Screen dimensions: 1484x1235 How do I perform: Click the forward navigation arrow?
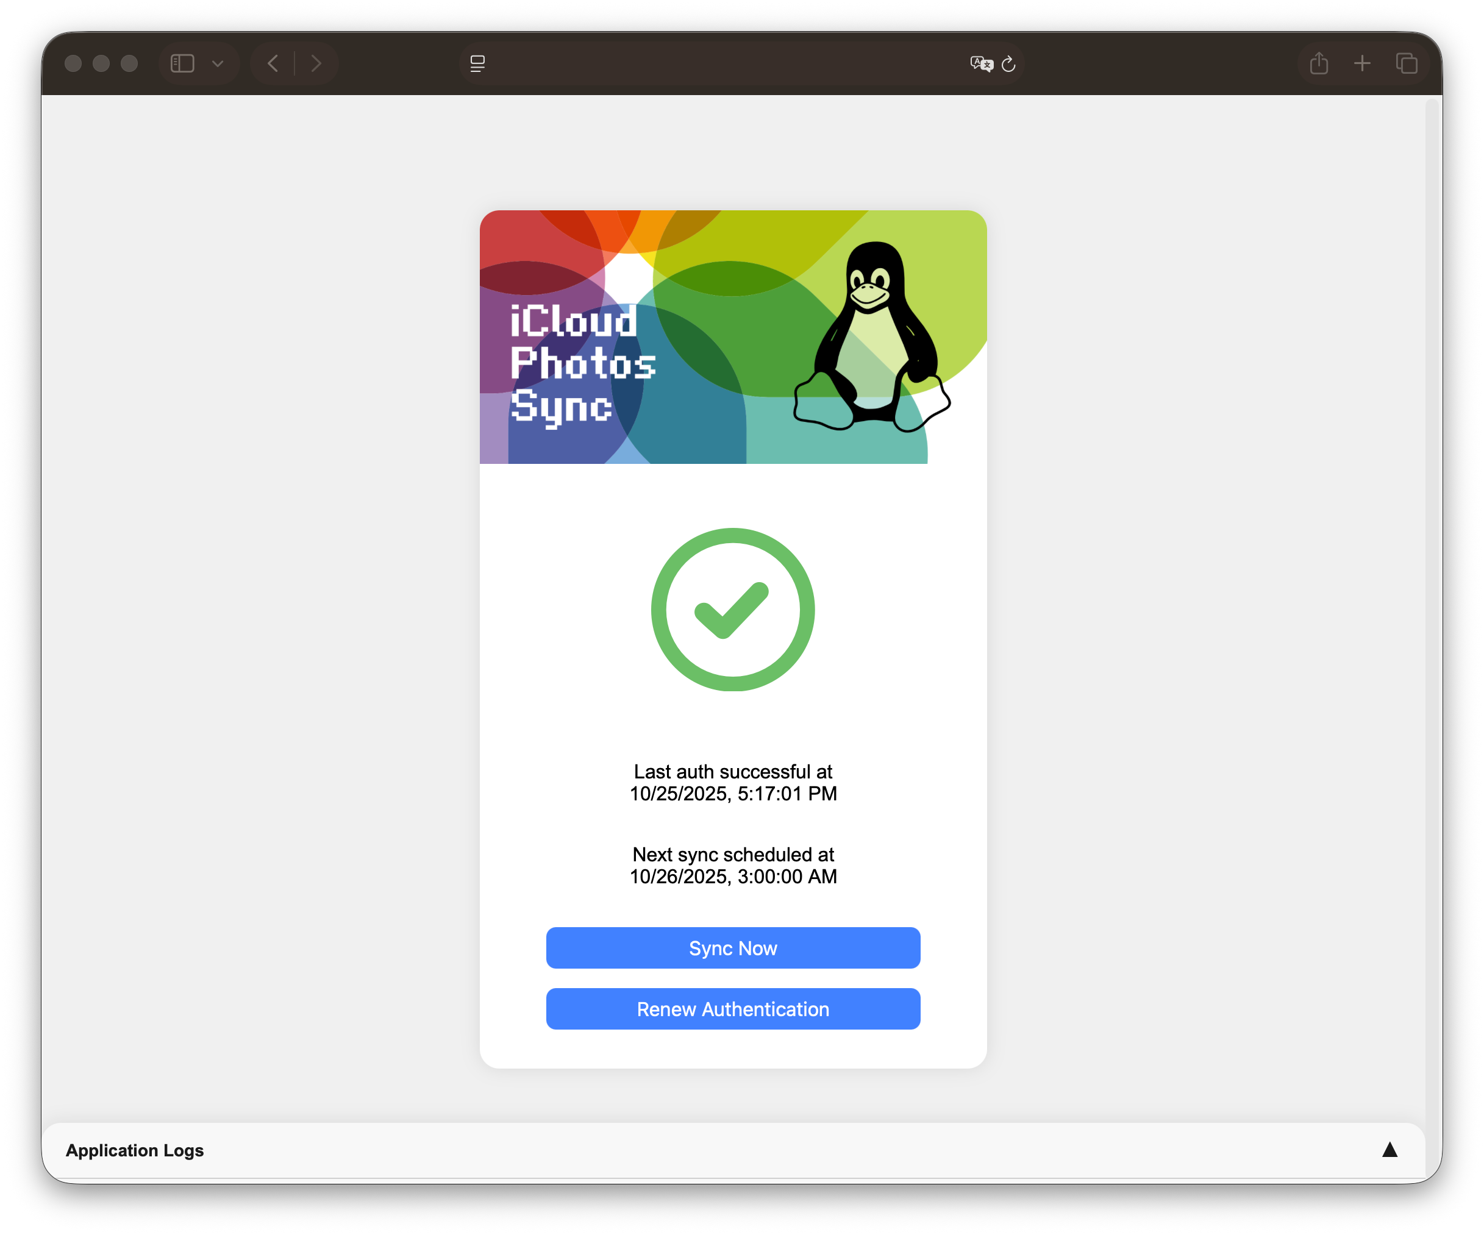pos(316,63)
